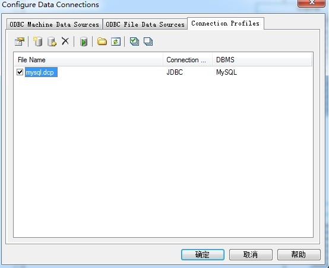Uncheck the mysql.dcp checkbox
This screenshot has height=268, width=329.
pyautogui.click(x=20, y=72)
